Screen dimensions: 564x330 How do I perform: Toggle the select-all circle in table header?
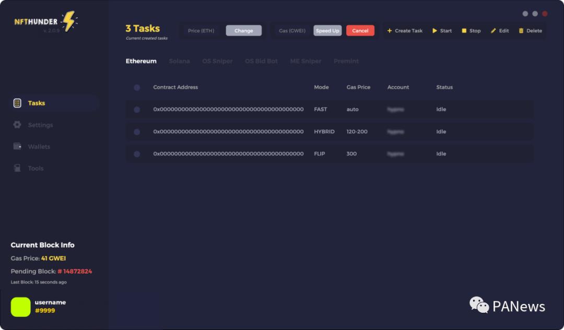pos(137,87)
